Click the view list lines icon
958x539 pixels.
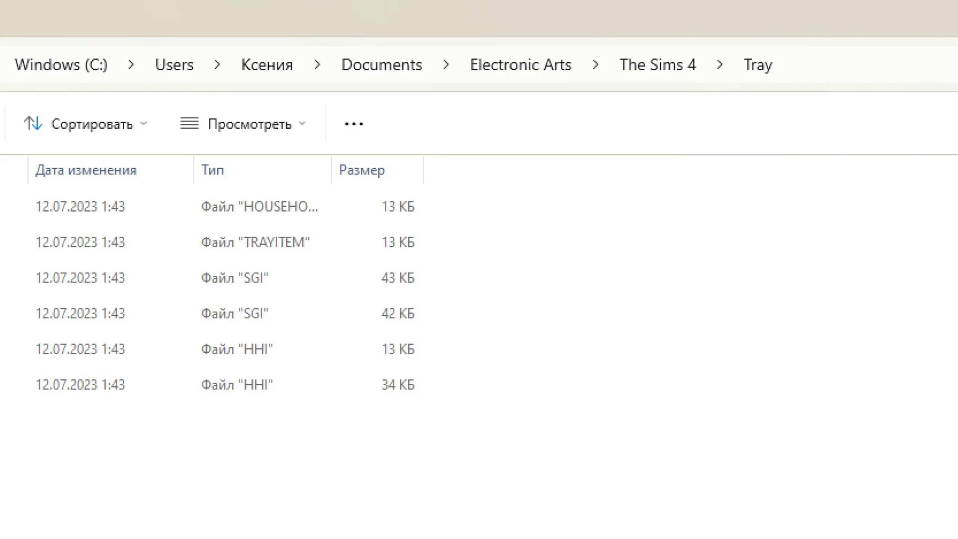189,123
